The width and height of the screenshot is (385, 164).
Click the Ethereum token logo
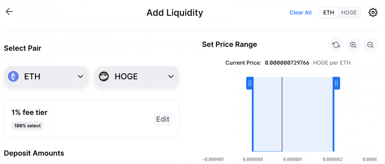tap(13, 76)
